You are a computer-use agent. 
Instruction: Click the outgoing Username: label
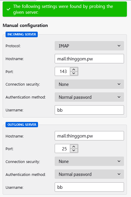[x=14, y=187]
